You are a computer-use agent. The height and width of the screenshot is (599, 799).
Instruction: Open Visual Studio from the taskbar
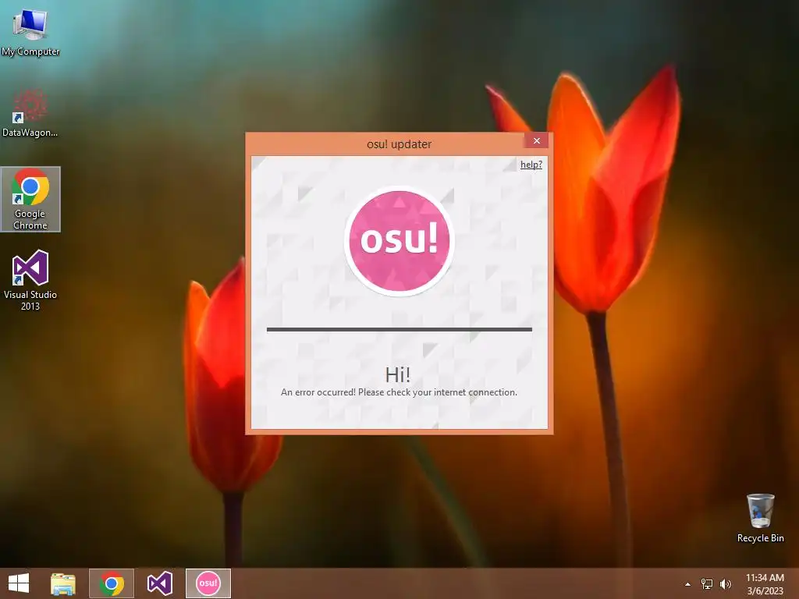click(159, 583)
